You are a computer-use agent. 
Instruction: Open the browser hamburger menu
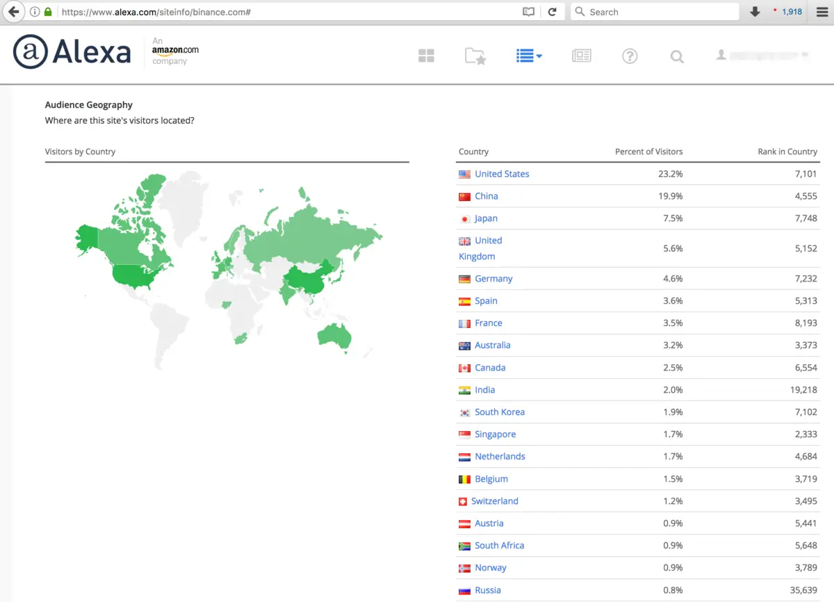click(821, 12)
